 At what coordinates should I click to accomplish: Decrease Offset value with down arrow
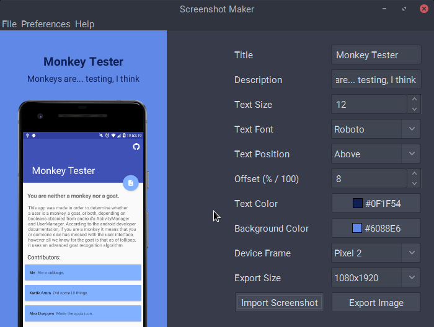pos(414,183)
